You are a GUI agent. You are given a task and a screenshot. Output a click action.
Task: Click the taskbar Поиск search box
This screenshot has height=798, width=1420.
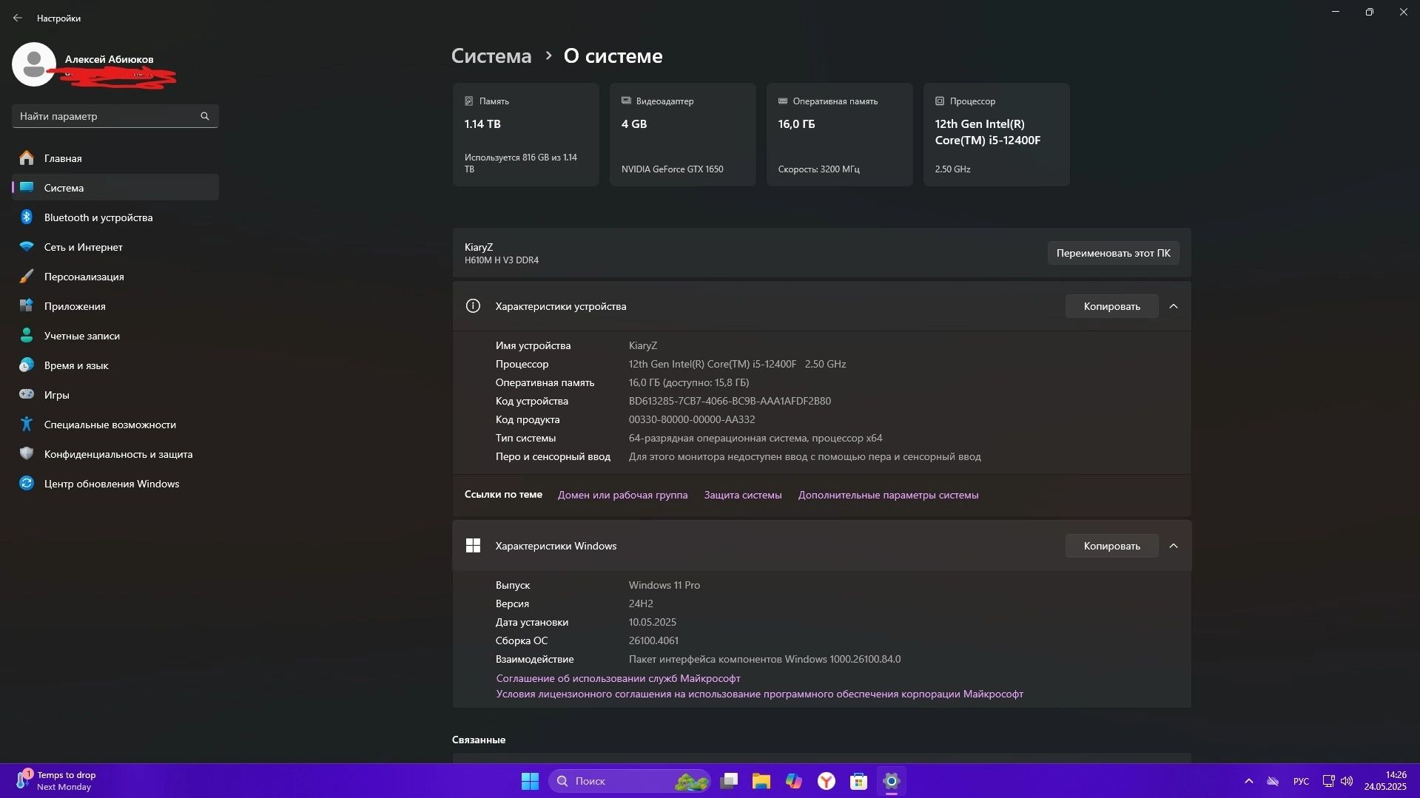[x=630, y=781]
